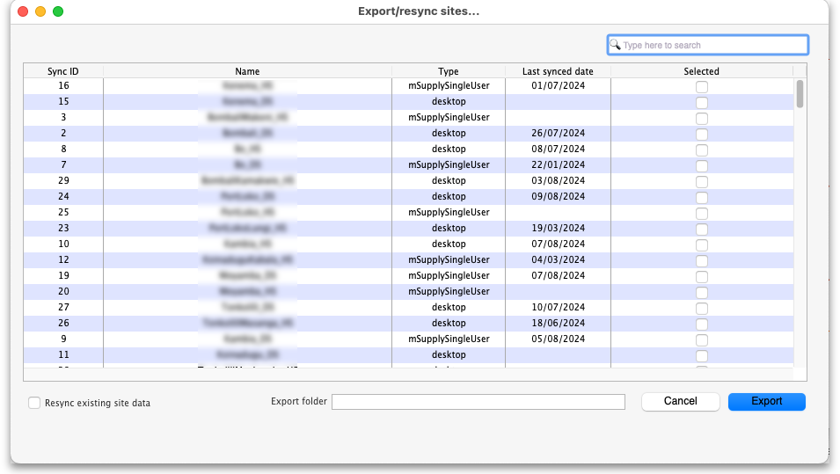Focus the 'Type here to search' field
This screenshot has width=840, height=474.
coord(712,45)
